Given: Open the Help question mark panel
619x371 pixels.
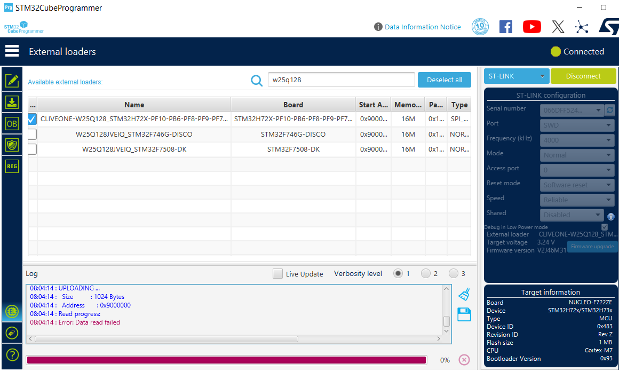Looking at the screenshot, I should [12, 354].
